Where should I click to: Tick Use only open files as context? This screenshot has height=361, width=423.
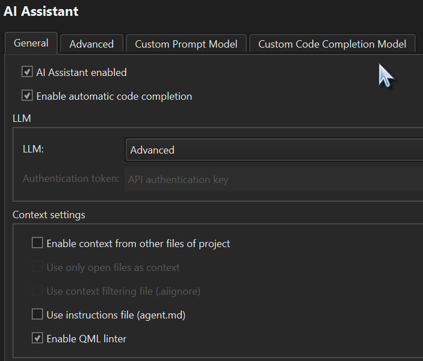click(37, 267)
